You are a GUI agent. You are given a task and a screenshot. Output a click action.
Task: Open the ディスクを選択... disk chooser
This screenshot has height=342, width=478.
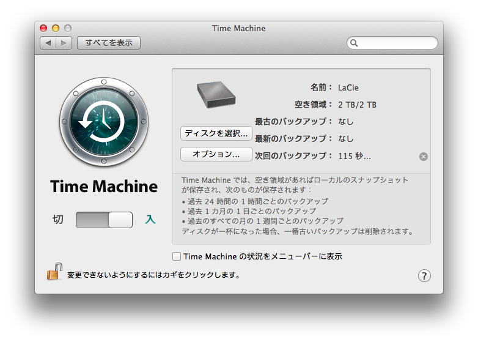point(216,133)
